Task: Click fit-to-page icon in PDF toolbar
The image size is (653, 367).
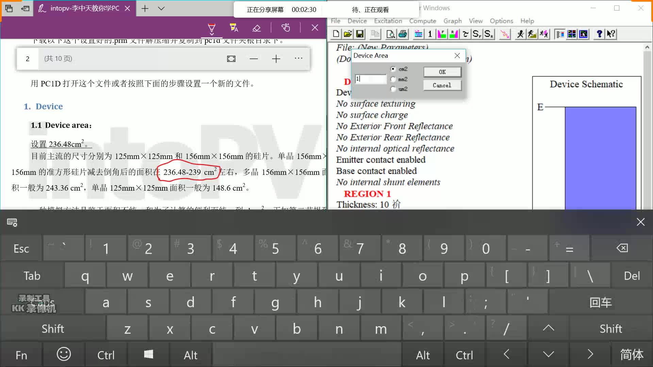Action: tap(231, 59)
